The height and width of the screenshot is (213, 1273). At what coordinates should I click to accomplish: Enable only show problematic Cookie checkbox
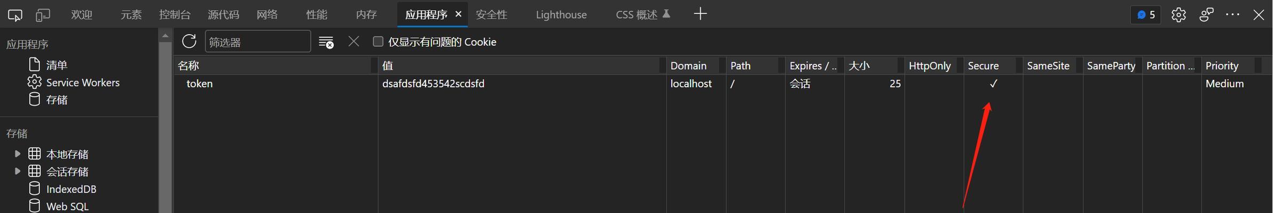click(x=378, y=42)
